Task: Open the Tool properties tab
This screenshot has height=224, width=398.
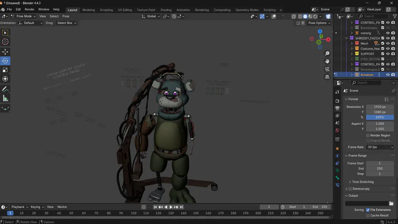Action: [337, 92]
